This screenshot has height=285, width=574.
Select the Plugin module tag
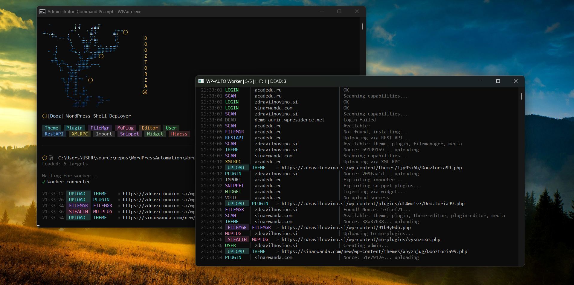point(74,128)
